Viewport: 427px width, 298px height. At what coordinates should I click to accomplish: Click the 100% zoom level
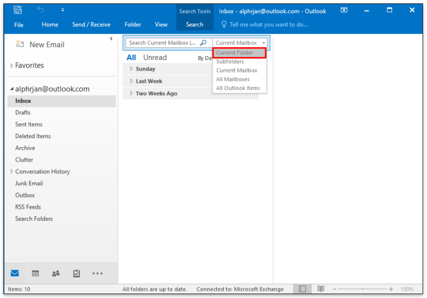point(407,289)
